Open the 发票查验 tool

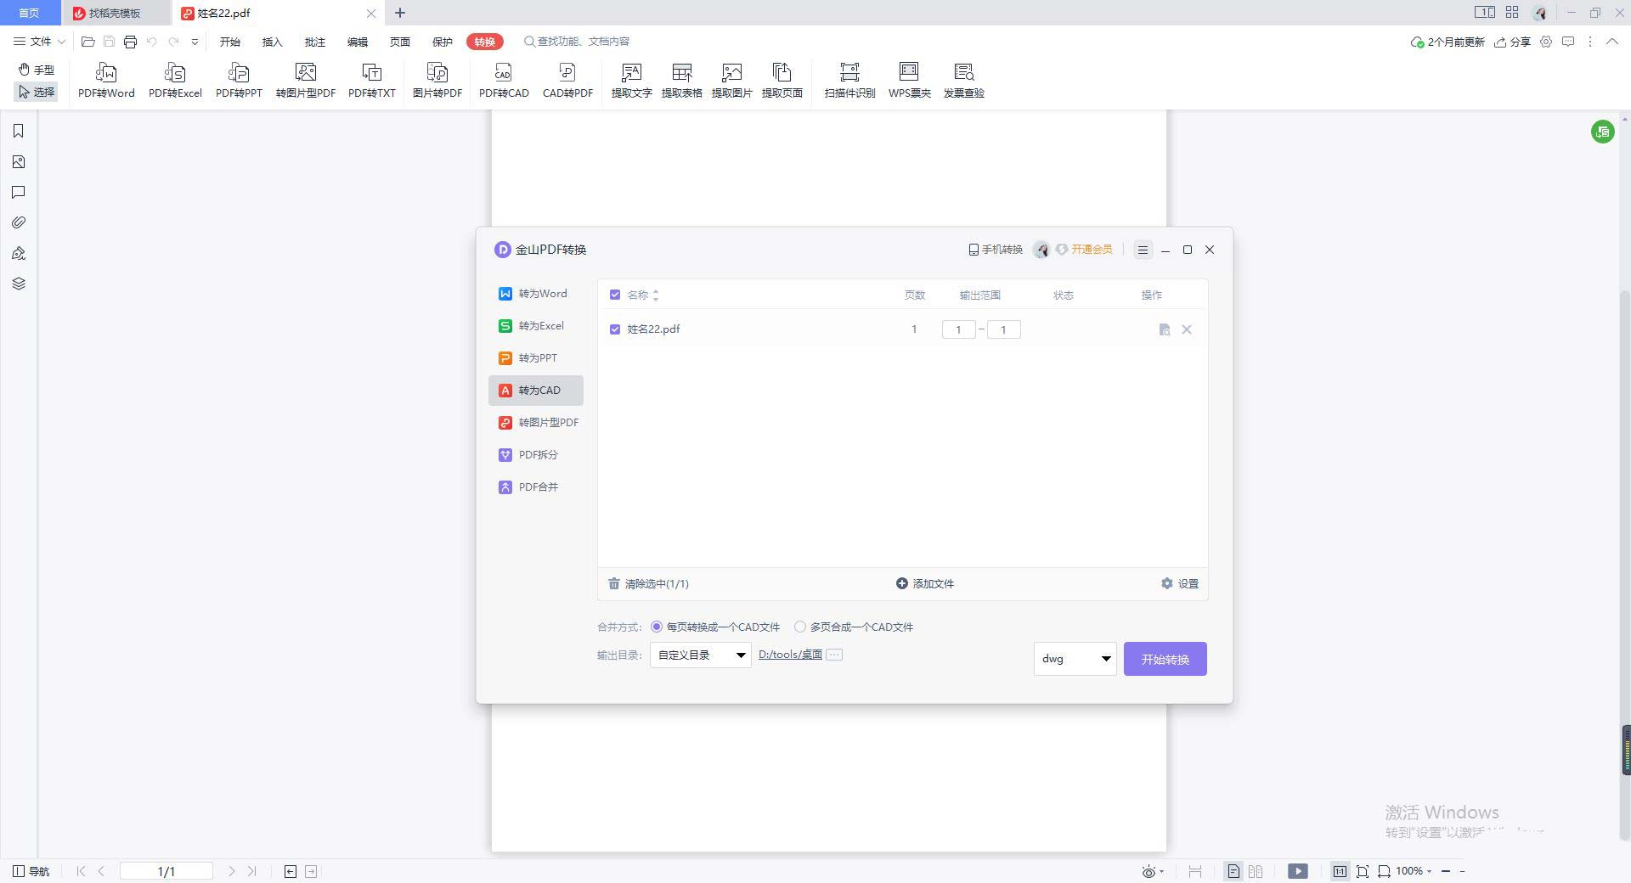963,81
